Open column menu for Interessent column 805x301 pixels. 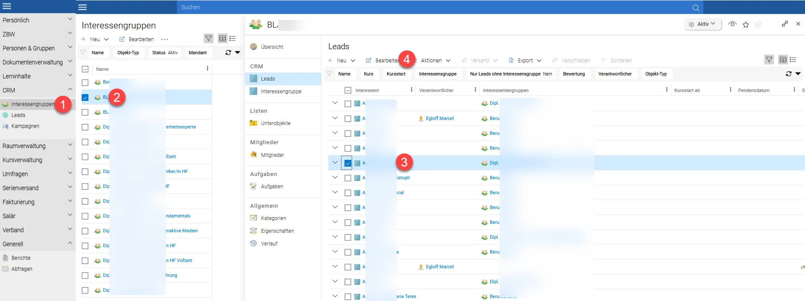coord(412,90)
